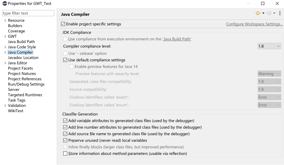284x165 pixels.
Task: Enable Store information about method parameters
Action: (x=65, y=154)
